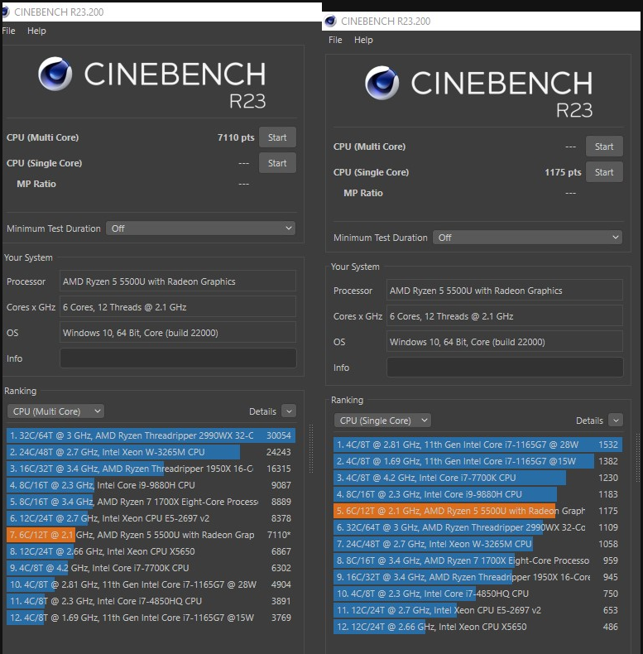
Task: Click the Processor field in left window
Action: (178, 281)
